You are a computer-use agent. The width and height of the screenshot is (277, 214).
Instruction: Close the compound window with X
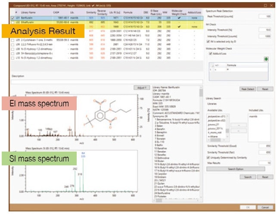point(271,5)
